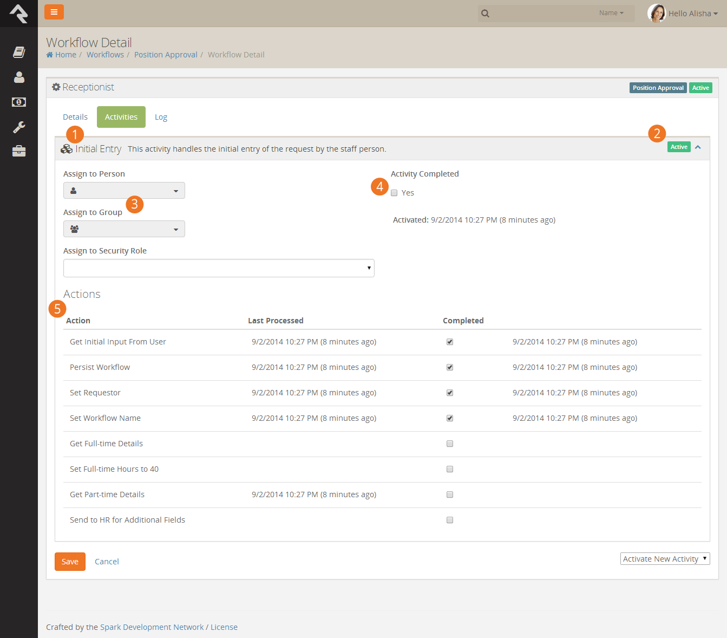Open the Hello Alisha user menu
This screenshot has height=638, width=727.
coord(693,14)
